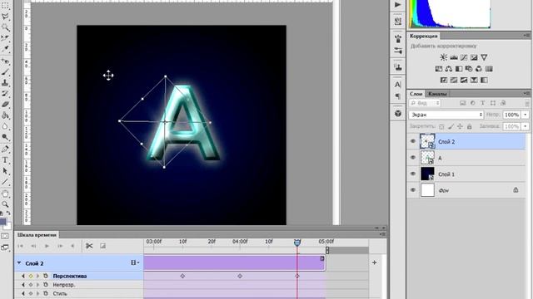This screenshot has height=299, width=533.
Task: Step to the next frame
Action: (x=60, y=246)
